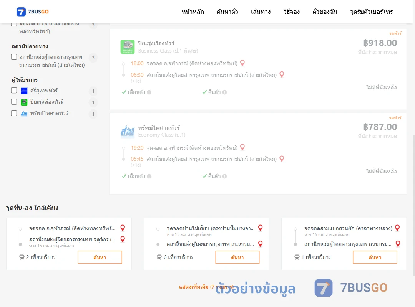Tick the ปิยะรุ่งเรืองทัวร์ operator checkbox
The height and width of the screenshot is (307, 415).
(14, 102)
